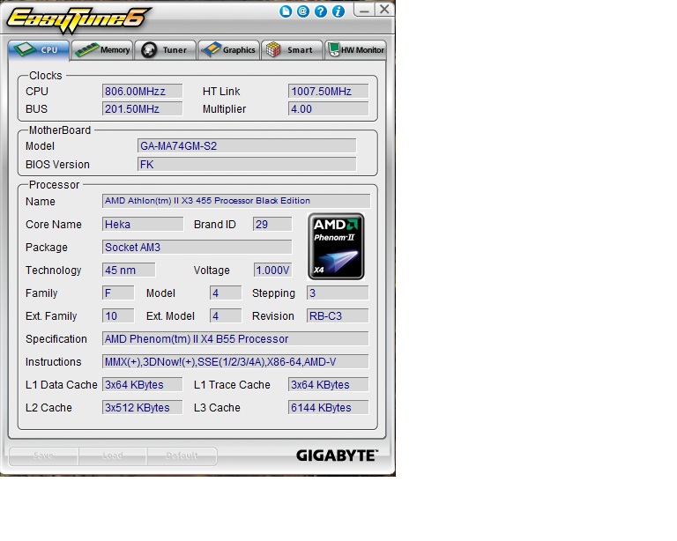Click the info 'i' icon
Screen dimensions: 677x541
pyautogui.click(x=338, y=11)
